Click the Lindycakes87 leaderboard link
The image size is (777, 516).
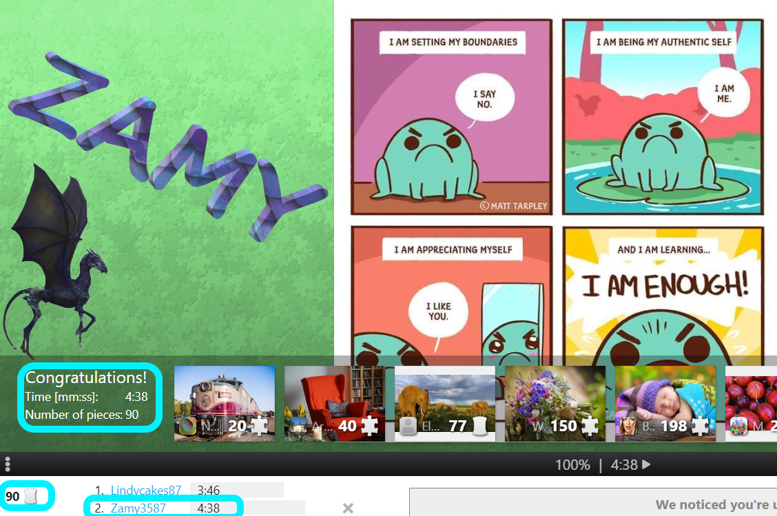point(146,491)
